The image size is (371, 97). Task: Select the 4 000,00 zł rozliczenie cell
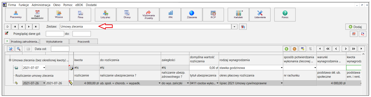click(86, 83)
